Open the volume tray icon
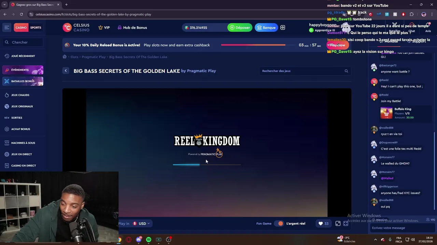This screenshot has height=245, width=437. [413, 240]
